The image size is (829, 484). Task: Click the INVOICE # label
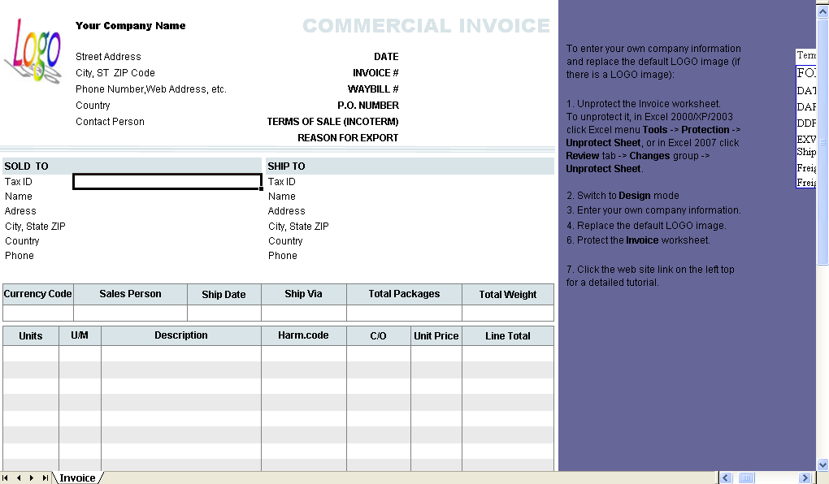point(376,73)
